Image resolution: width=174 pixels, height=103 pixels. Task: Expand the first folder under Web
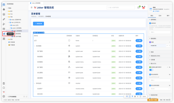click(7, 11)
